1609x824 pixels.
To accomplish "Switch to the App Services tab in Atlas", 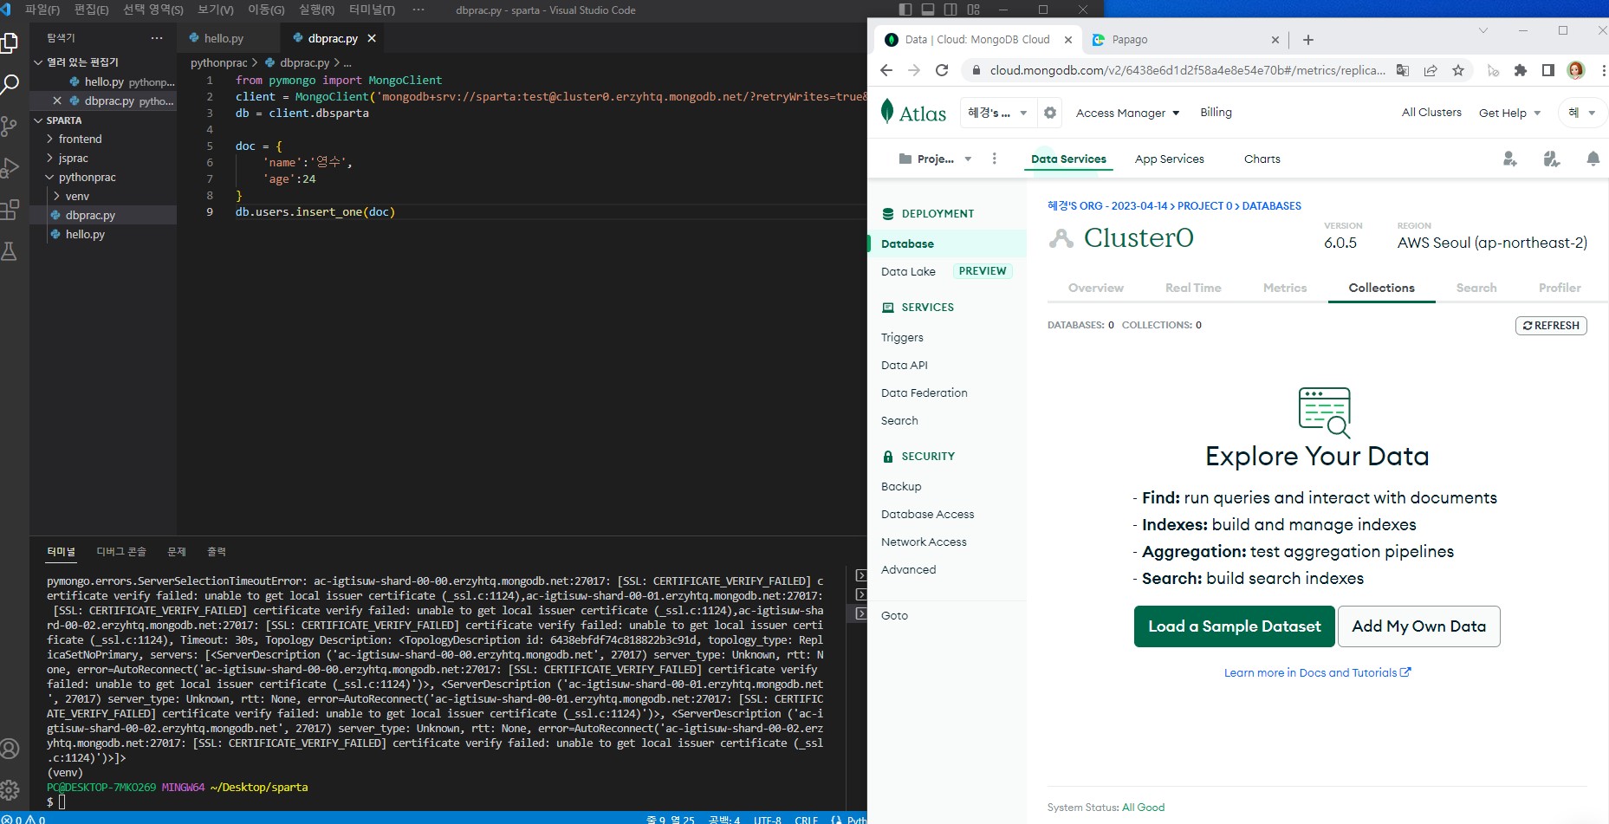I will pos(1169,159).
